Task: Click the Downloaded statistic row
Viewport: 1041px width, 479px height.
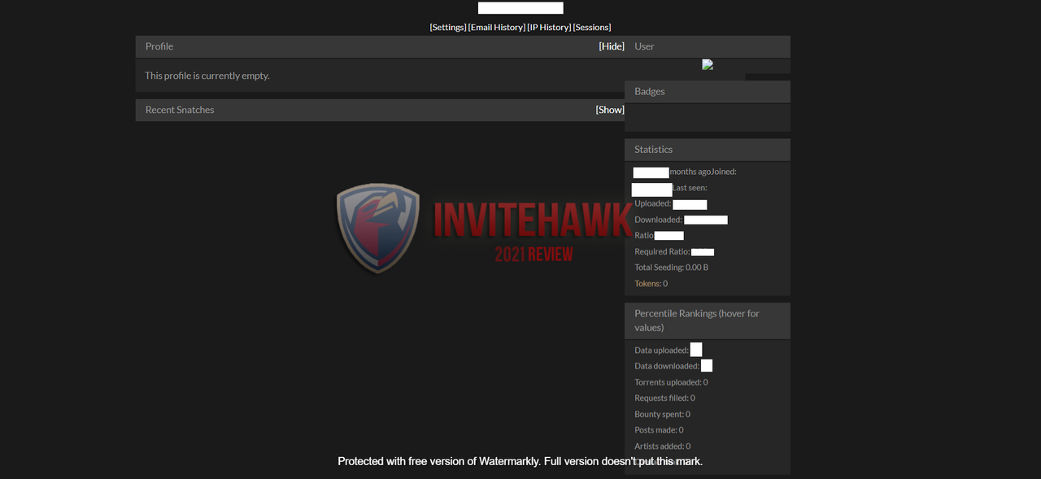Action: (x=682, y=220)
